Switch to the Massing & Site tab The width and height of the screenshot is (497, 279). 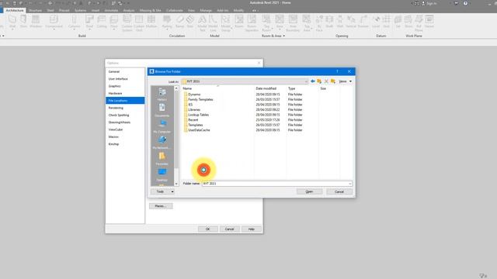(150, 10)
